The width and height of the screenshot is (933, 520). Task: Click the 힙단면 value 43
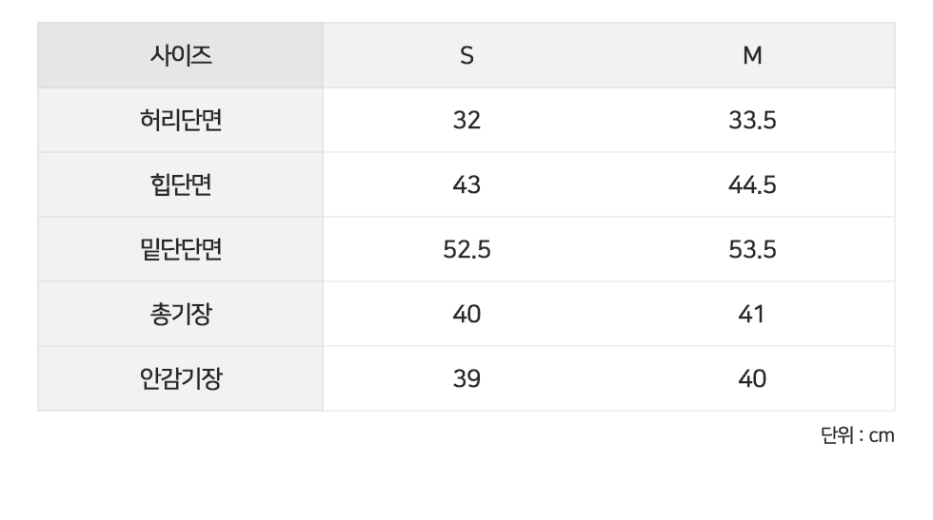[x=466, y=185]
